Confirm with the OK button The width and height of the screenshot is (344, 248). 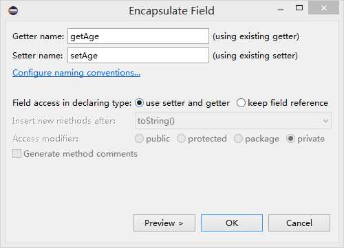[x=232, y=223]
